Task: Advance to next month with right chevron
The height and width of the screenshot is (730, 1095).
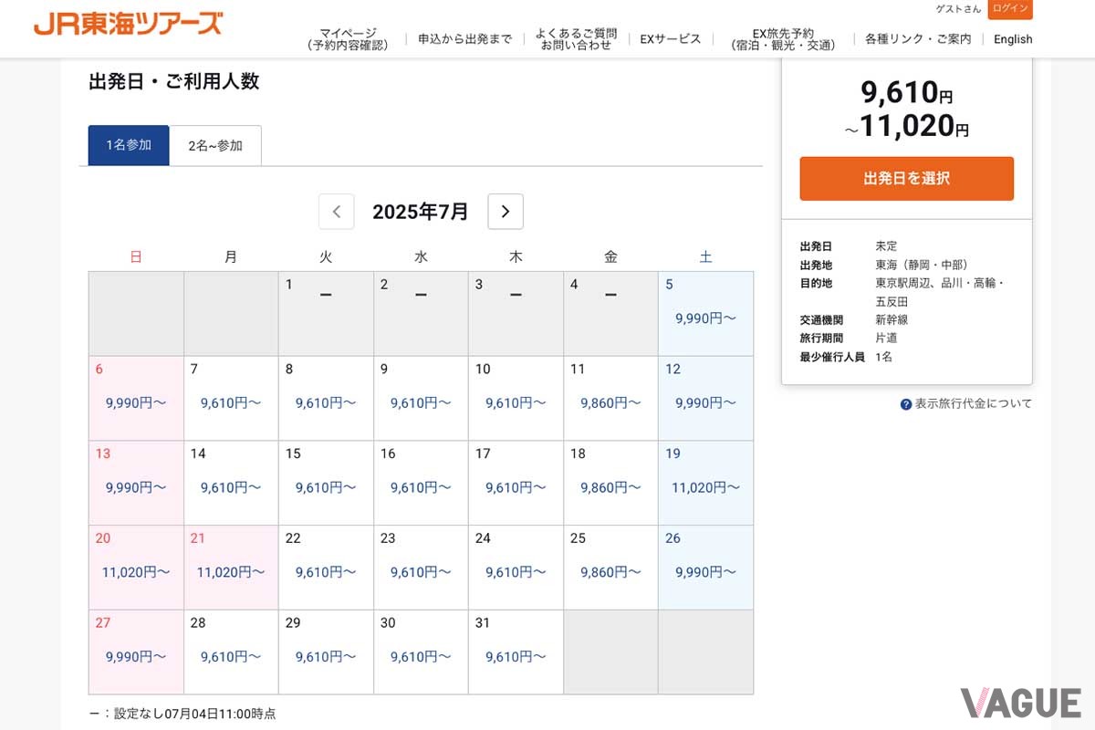Action: pyautogui.click(x=506, y=212)
